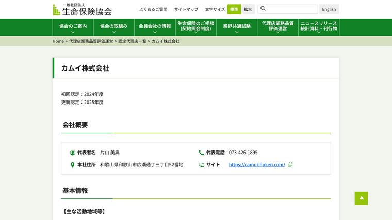Click the search magnifier icon
This screenshot has height=220, width=392.
[x=263, y=9]
